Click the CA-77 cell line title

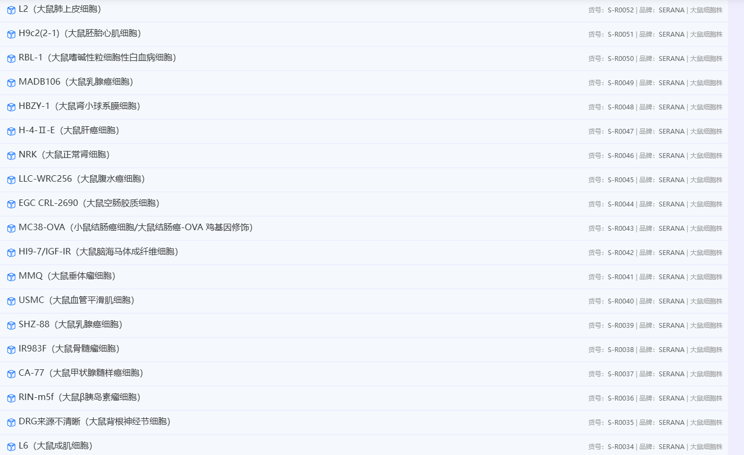coord(81,373)
